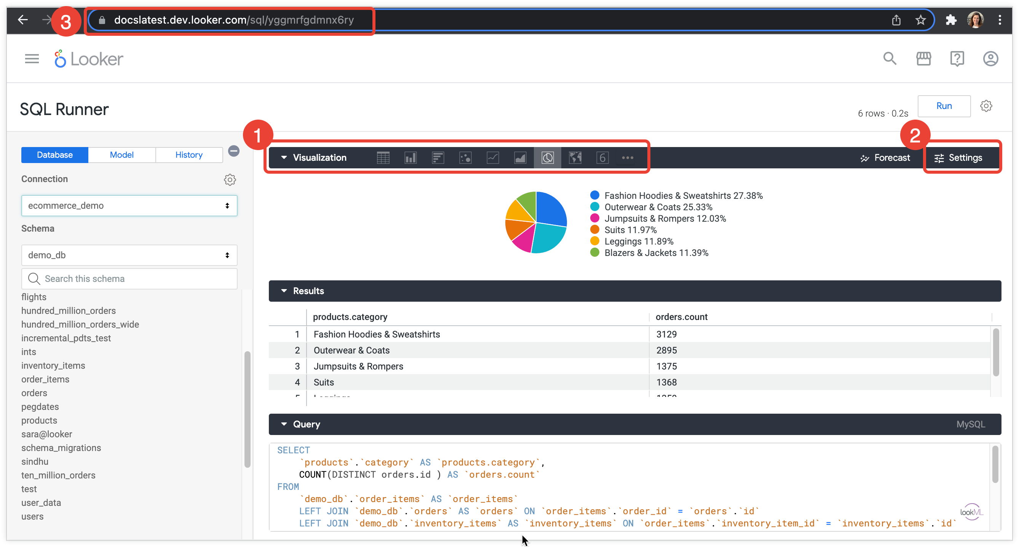The width and height of the screenshot is (1019, 547).
Task: Select the line chart visualization
Action: [492, 158]
